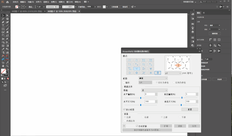Switch to the 库 tab beside 属性

pyautogui.click(x=204, y=13)
